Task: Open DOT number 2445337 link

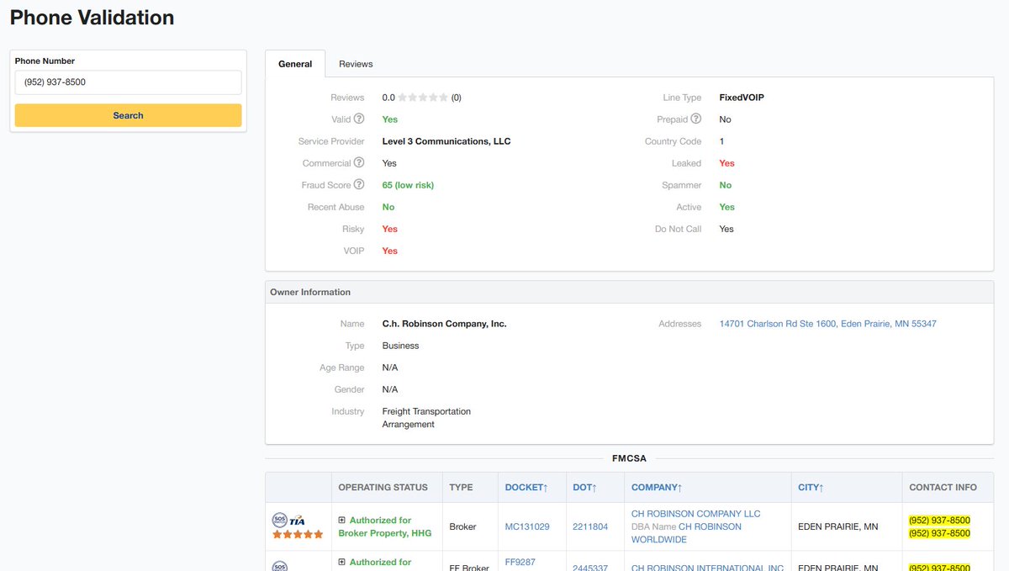Action: tap(590, 568)
